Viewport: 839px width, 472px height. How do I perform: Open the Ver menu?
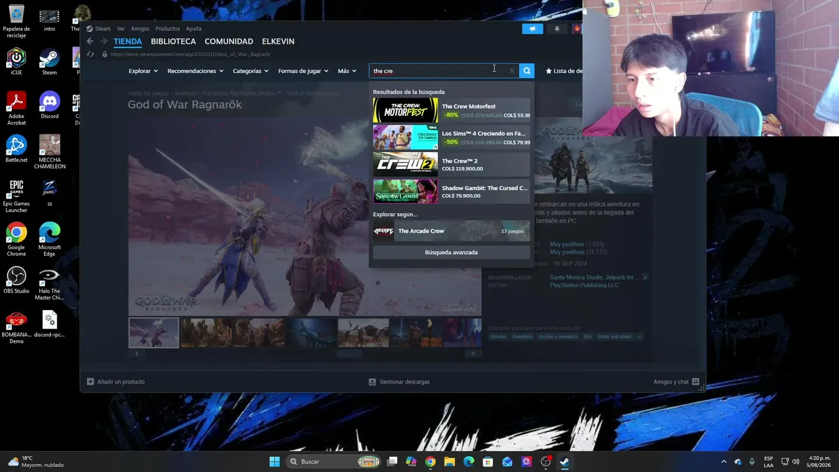[121, 29]
